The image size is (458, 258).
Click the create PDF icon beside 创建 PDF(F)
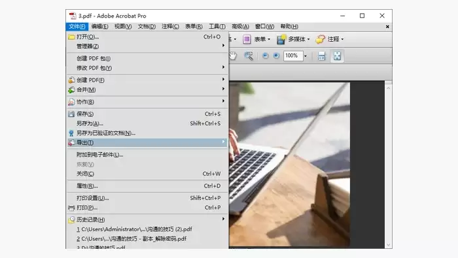[x=71, y=80]
